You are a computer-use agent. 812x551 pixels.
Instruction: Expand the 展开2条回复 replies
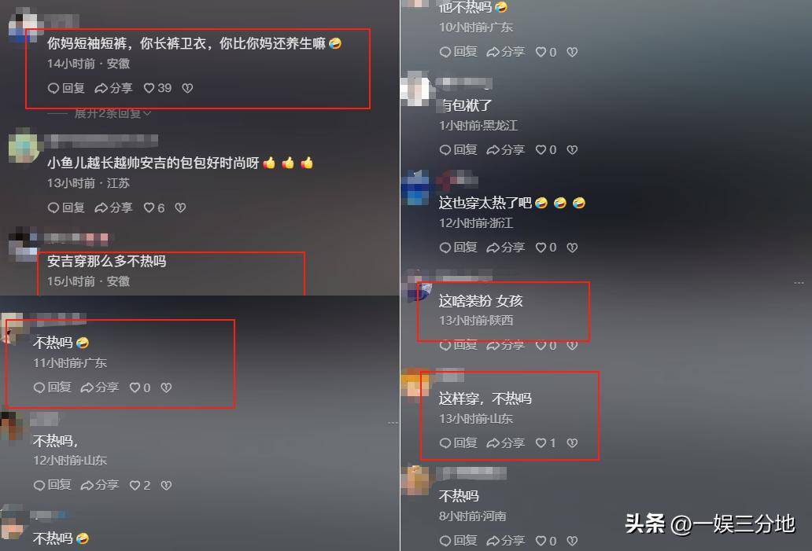pos(113,113)
